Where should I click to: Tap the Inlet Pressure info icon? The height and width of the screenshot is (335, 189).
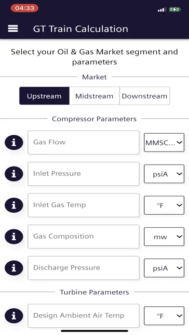(14, 174)
